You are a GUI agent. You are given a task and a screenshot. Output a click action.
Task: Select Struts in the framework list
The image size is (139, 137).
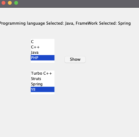click(42, 79)
